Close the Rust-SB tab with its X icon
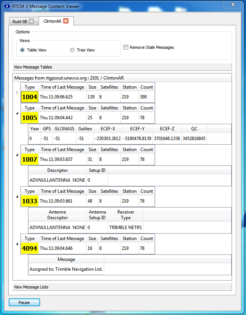Image resolution: width=246 pixels, height=315 pixels. (x=31, y=21)
